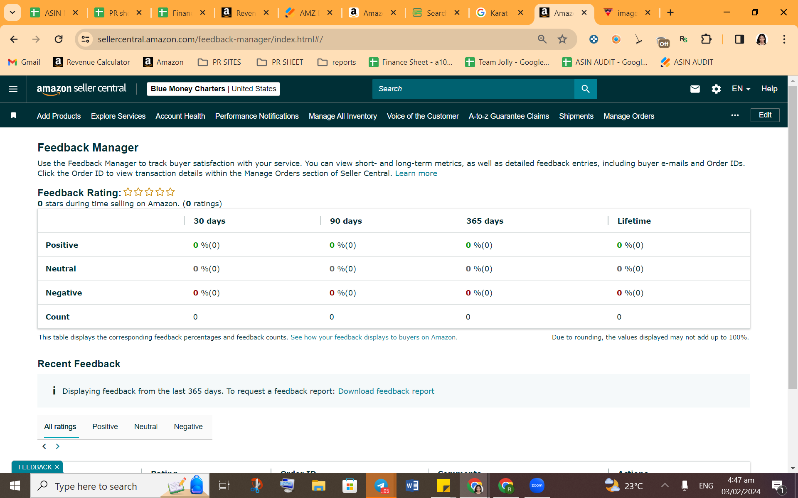This screenshot has height=498, width=798.
Task: Switch to the Karat browser tab
Action: pos(500,13)
